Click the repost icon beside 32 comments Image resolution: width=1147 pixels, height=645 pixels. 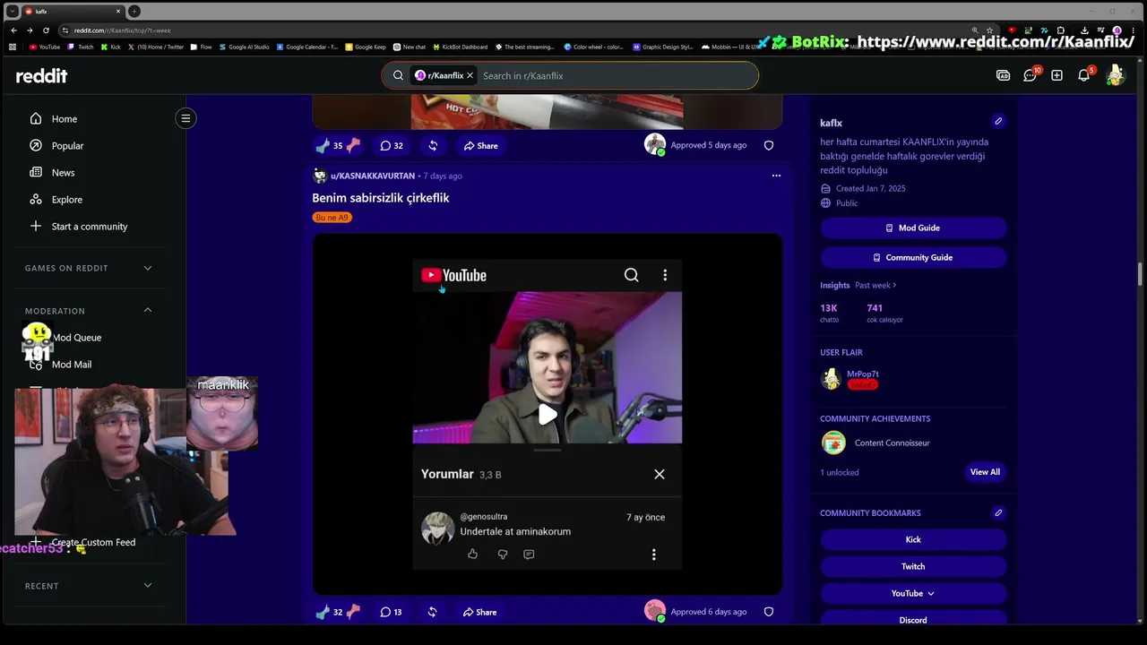tap(433, 146)
